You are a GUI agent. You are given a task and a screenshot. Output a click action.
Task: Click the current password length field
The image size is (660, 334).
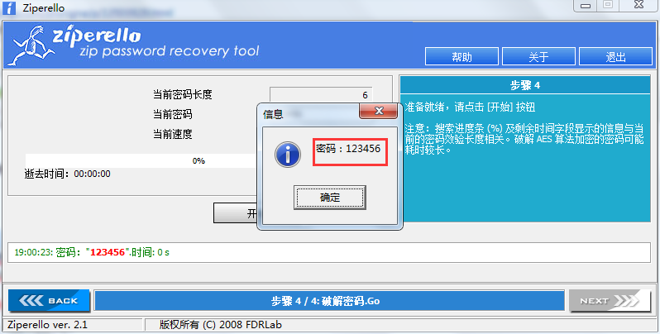click(x=321, y=94)
